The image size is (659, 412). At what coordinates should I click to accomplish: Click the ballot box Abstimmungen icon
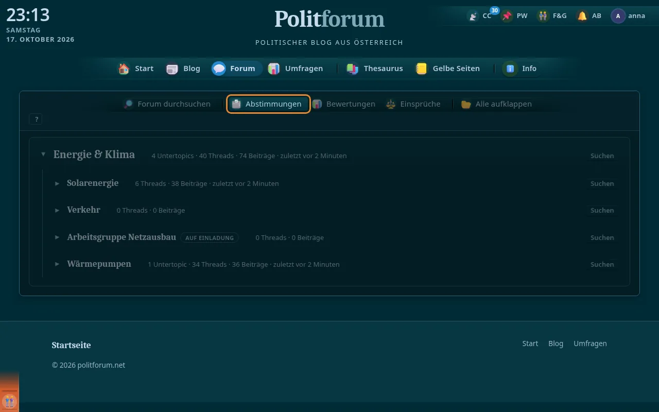236,104
